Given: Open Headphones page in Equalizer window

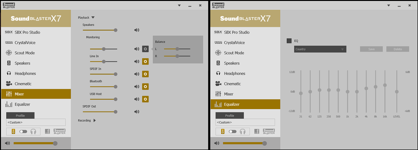Looking at the screenshot, I should [245, 74].
